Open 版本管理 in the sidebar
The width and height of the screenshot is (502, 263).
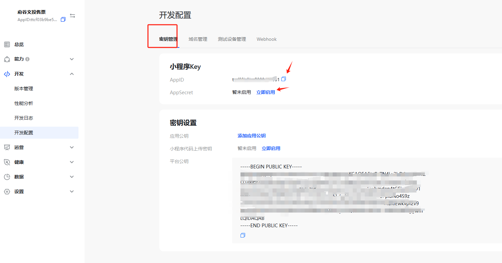pos(24,89)
